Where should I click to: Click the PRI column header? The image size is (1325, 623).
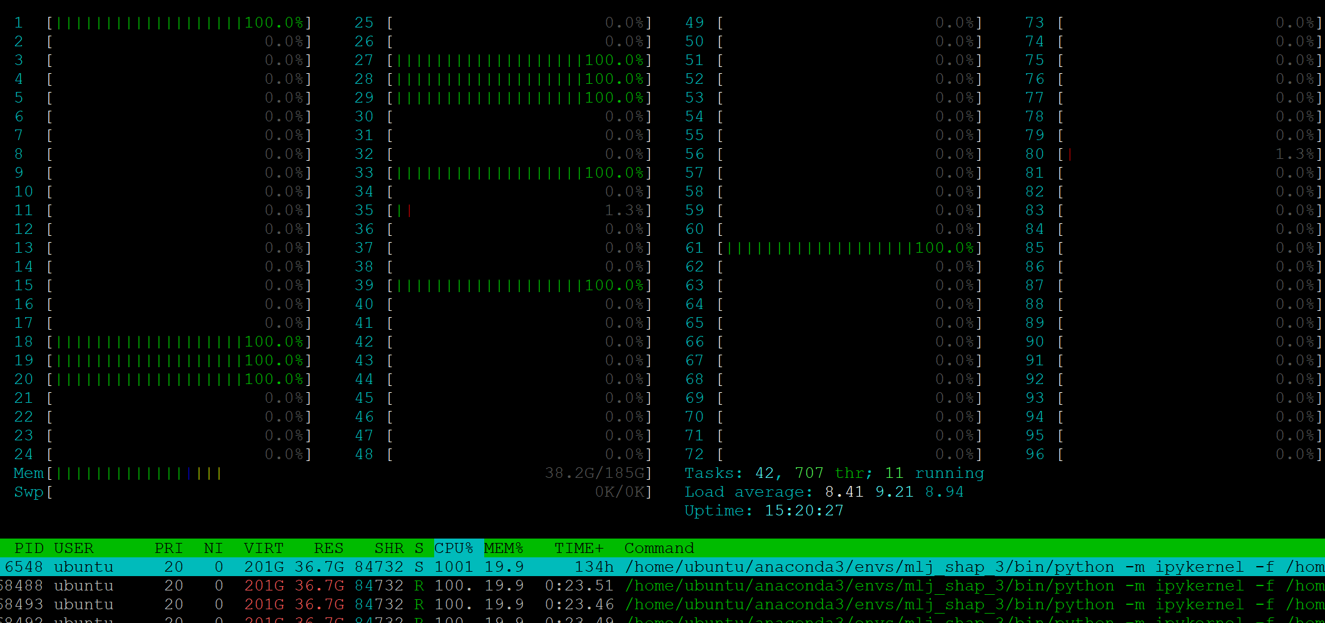[168, 548]
